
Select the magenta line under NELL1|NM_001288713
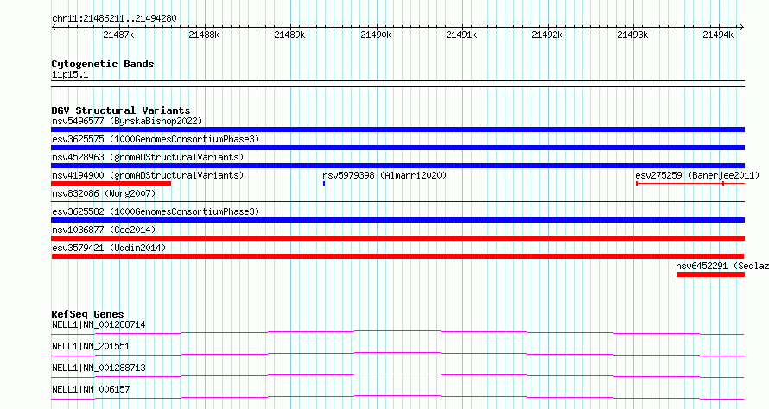[x=397, y=375]
